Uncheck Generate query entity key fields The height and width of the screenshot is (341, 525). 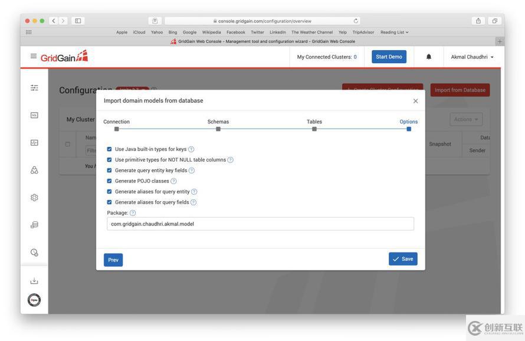(x=109, y=170)
